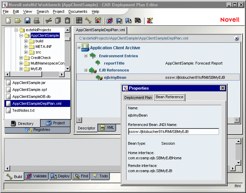Click the Open folder toolbar icon
Image resolution: width=246 pixels, height=193 pixels.
click(18, 20)
